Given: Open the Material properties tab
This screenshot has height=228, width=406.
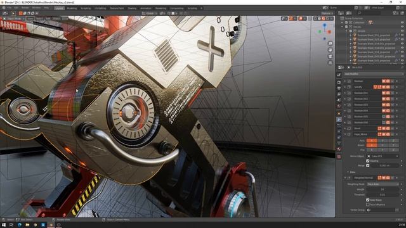Looking at the screenshot, I should tap(339, 149).
